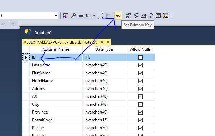215x136 pixels.
Task: Uncheck Allow Nulls for Address
Action: click(x=140, y=89)
